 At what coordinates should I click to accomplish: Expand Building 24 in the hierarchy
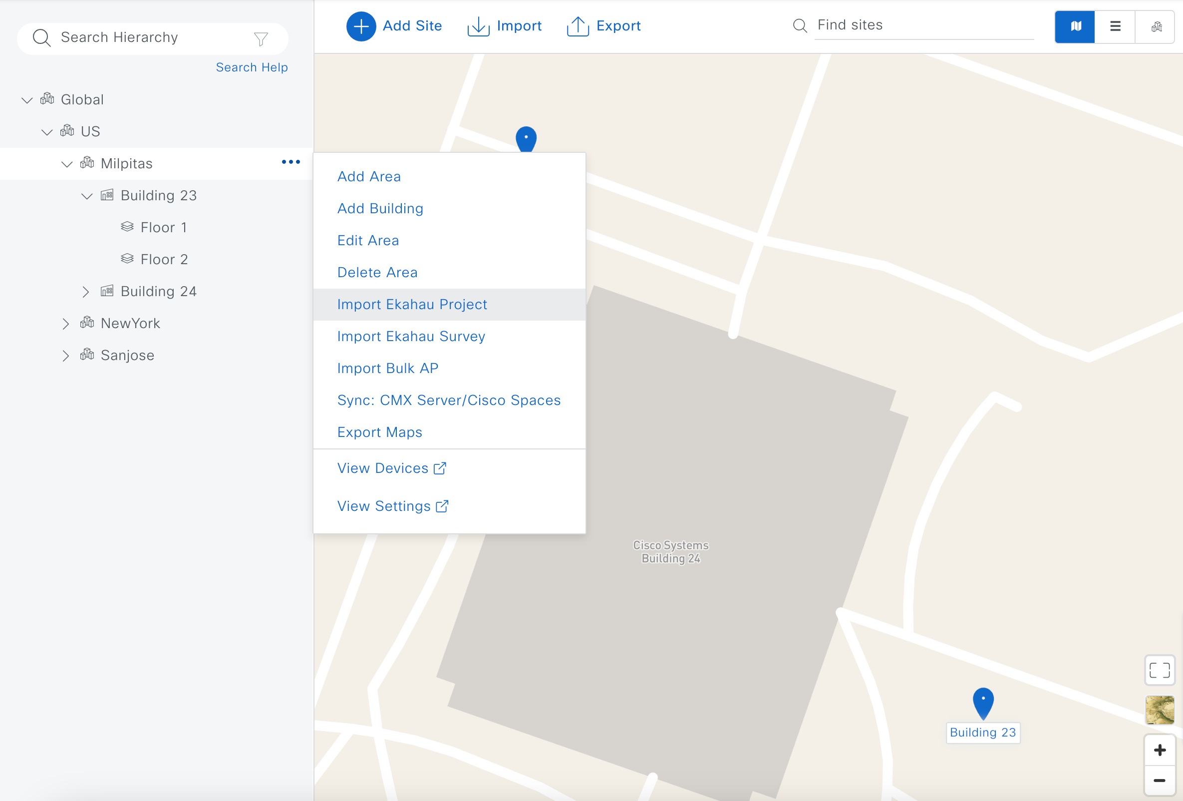[85, 291]
